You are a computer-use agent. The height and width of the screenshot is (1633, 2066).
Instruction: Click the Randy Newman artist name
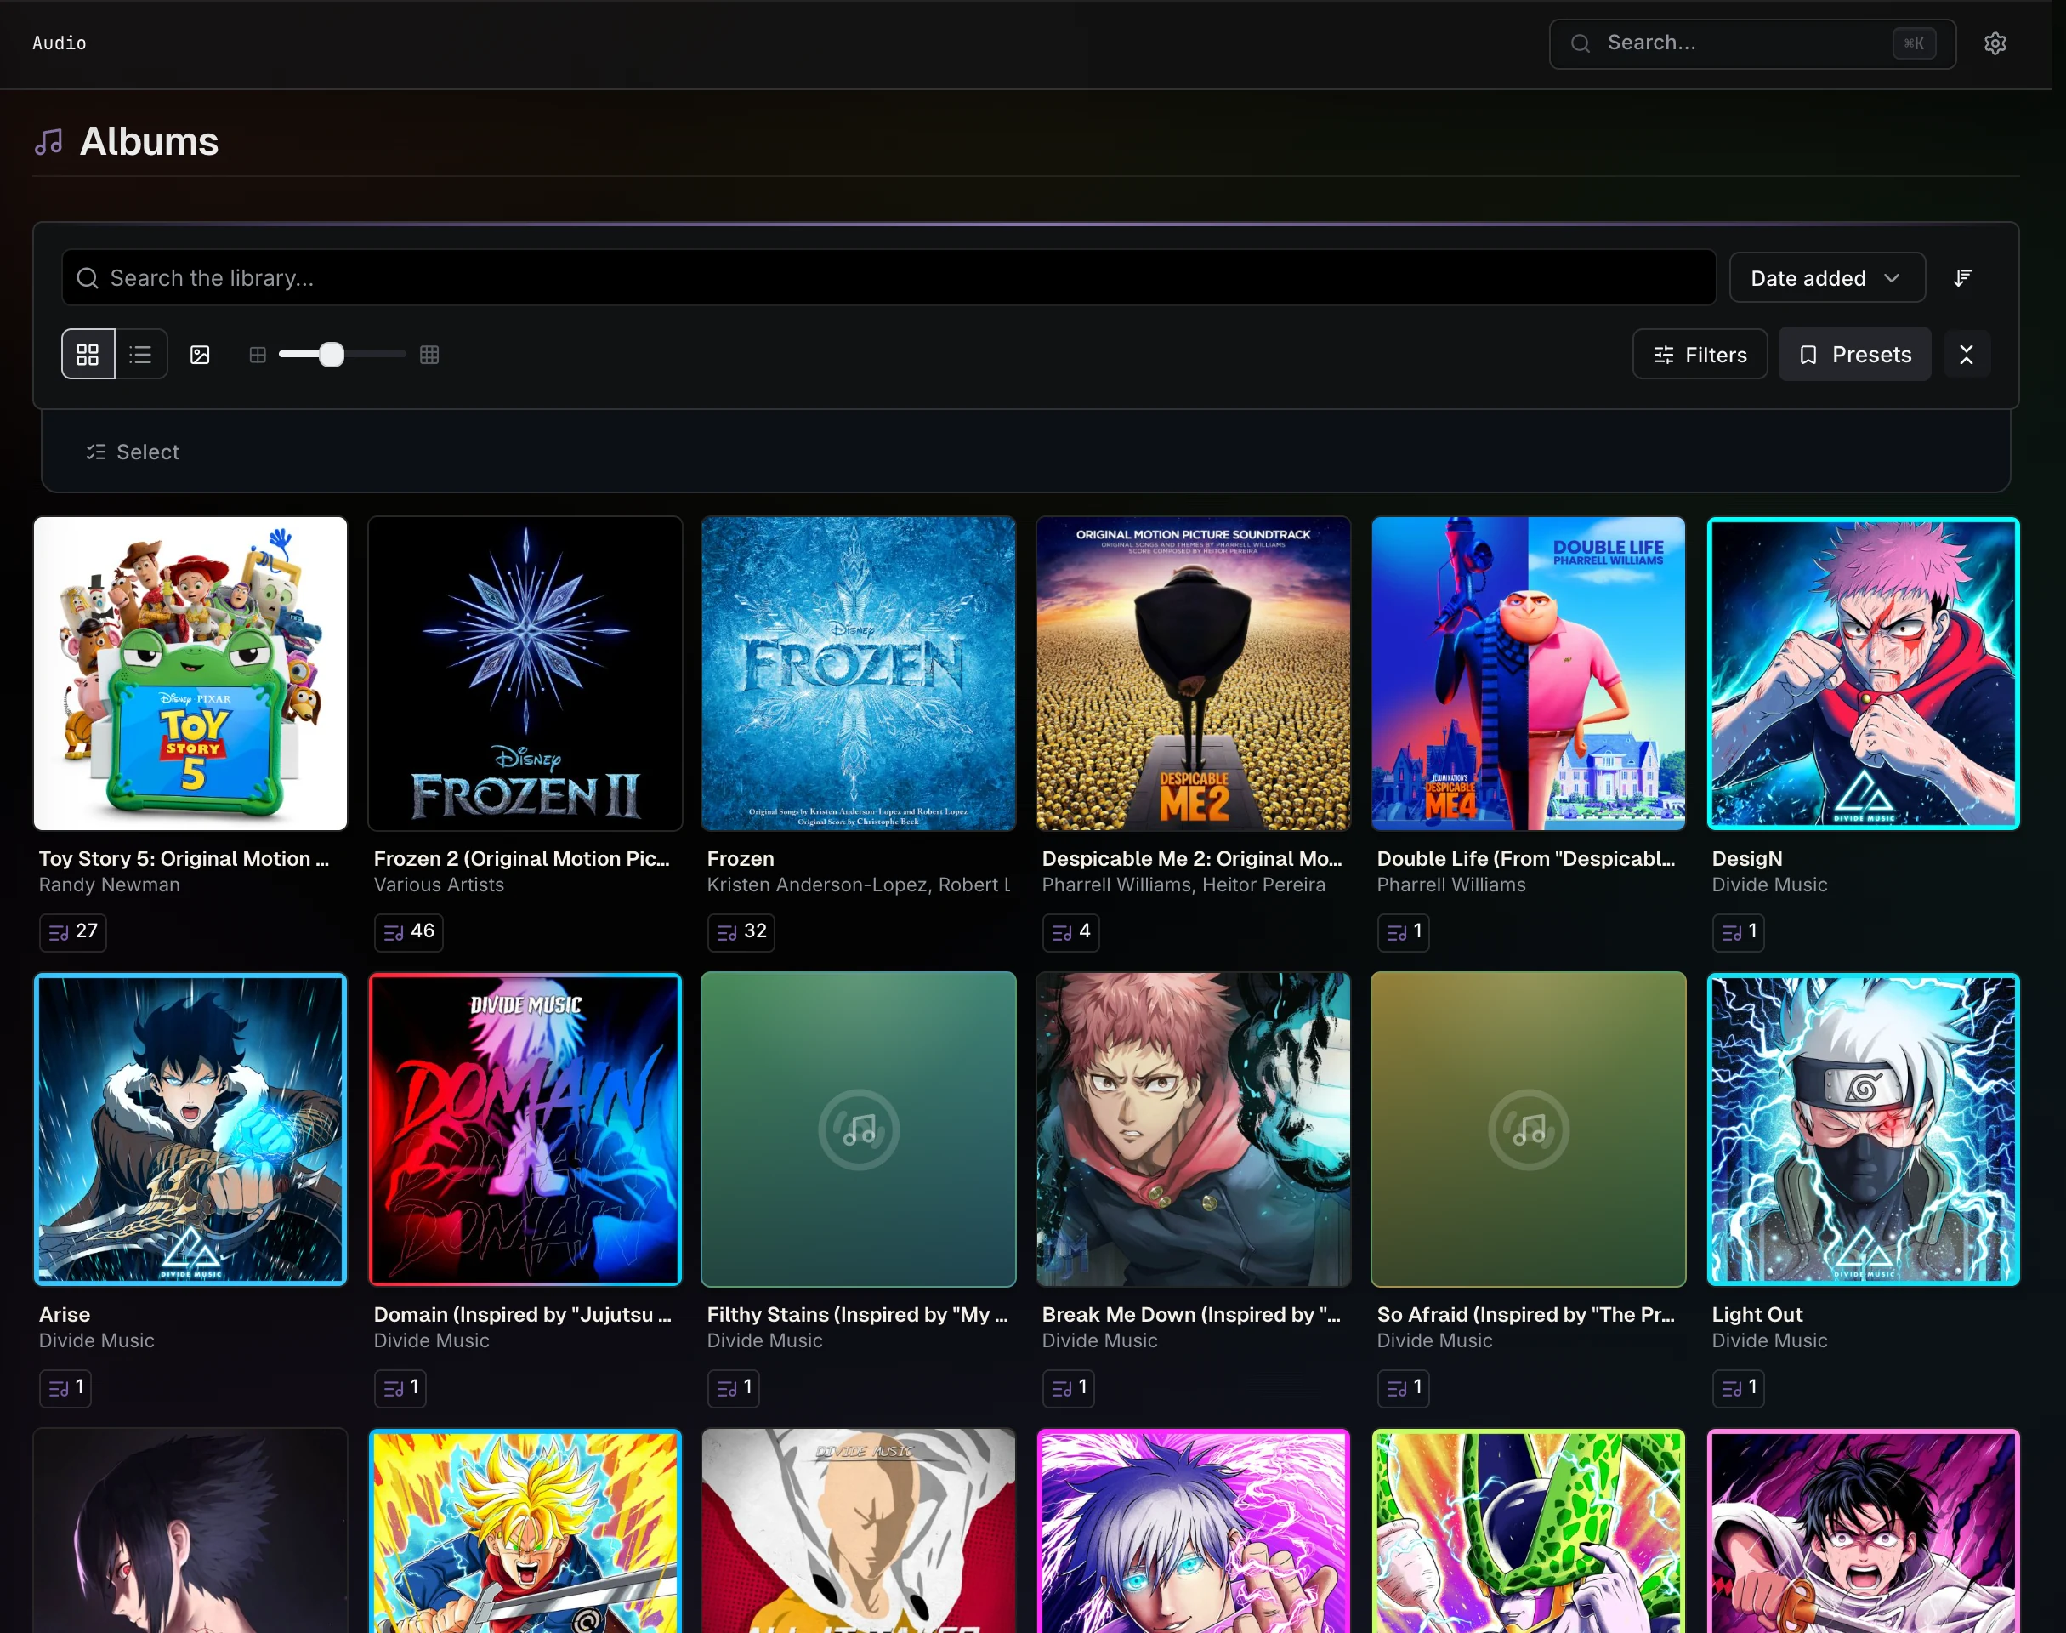pos(109,885)
